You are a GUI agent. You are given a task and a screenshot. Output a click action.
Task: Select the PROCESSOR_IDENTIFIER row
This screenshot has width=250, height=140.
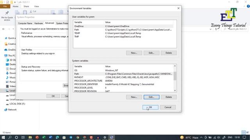(x=123, y=84)
